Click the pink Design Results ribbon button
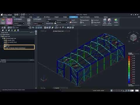 click(x=9, y=21)
